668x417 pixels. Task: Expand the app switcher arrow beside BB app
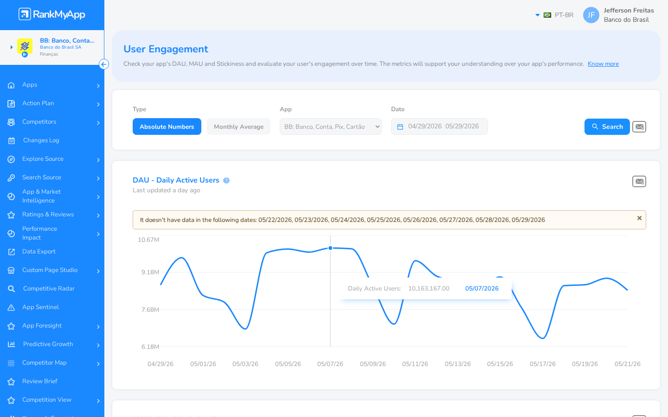pyautogui.click(x=12, y=47)
